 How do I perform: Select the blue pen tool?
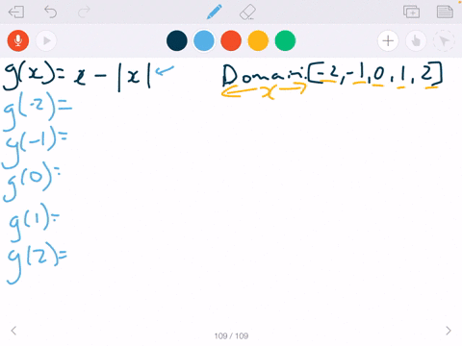215,12
